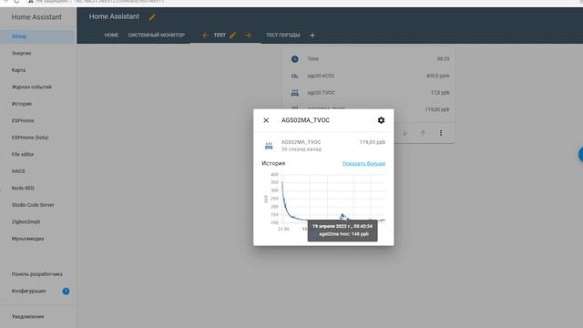Open the sgp30 eCO2 entity row
The height and width of the screenshot is (328, 583).
[370, 76]
